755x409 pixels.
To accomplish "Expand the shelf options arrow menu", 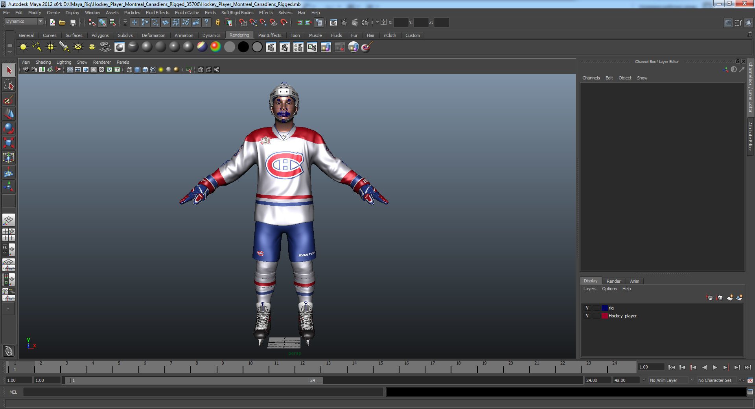I will (10, 52).
